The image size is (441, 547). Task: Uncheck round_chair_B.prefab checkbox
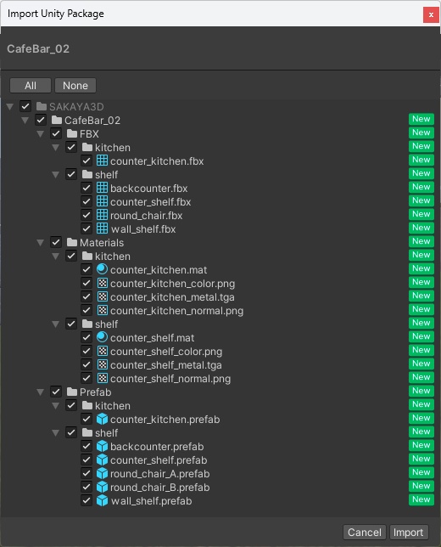(x=87, y=487)
